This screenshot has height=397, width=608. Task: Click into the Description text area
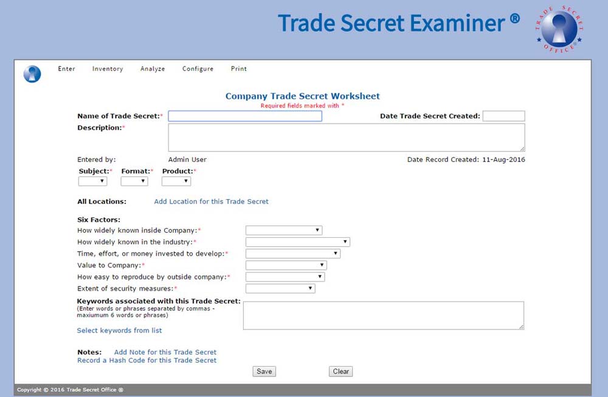347,137
